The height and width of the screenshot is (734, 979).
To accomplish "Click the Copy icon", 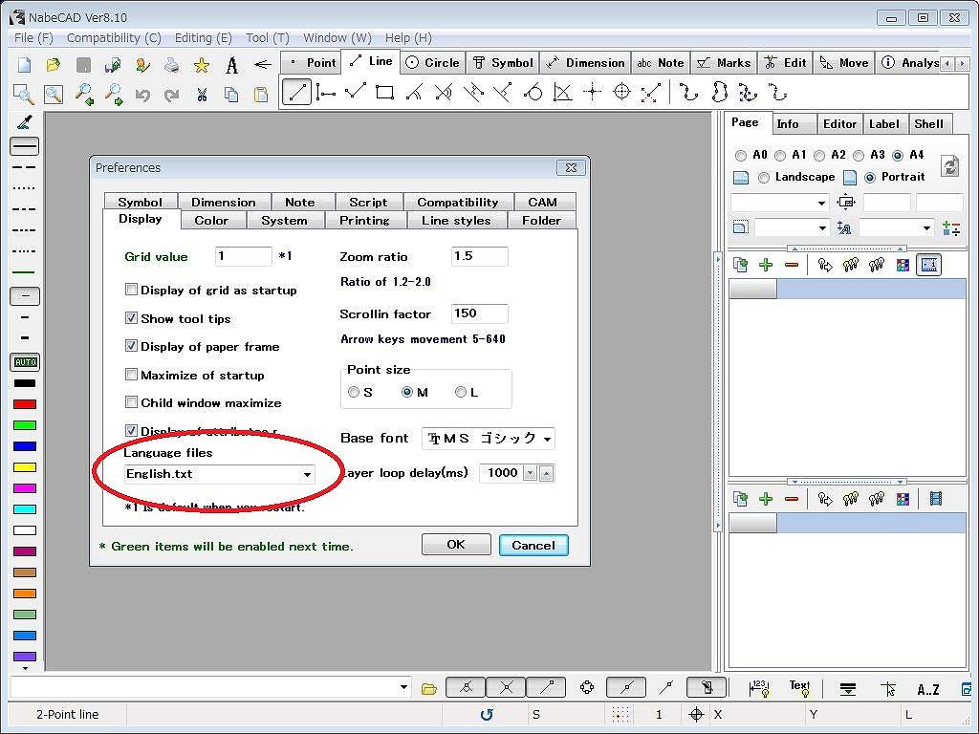I will tap(231, 95).
